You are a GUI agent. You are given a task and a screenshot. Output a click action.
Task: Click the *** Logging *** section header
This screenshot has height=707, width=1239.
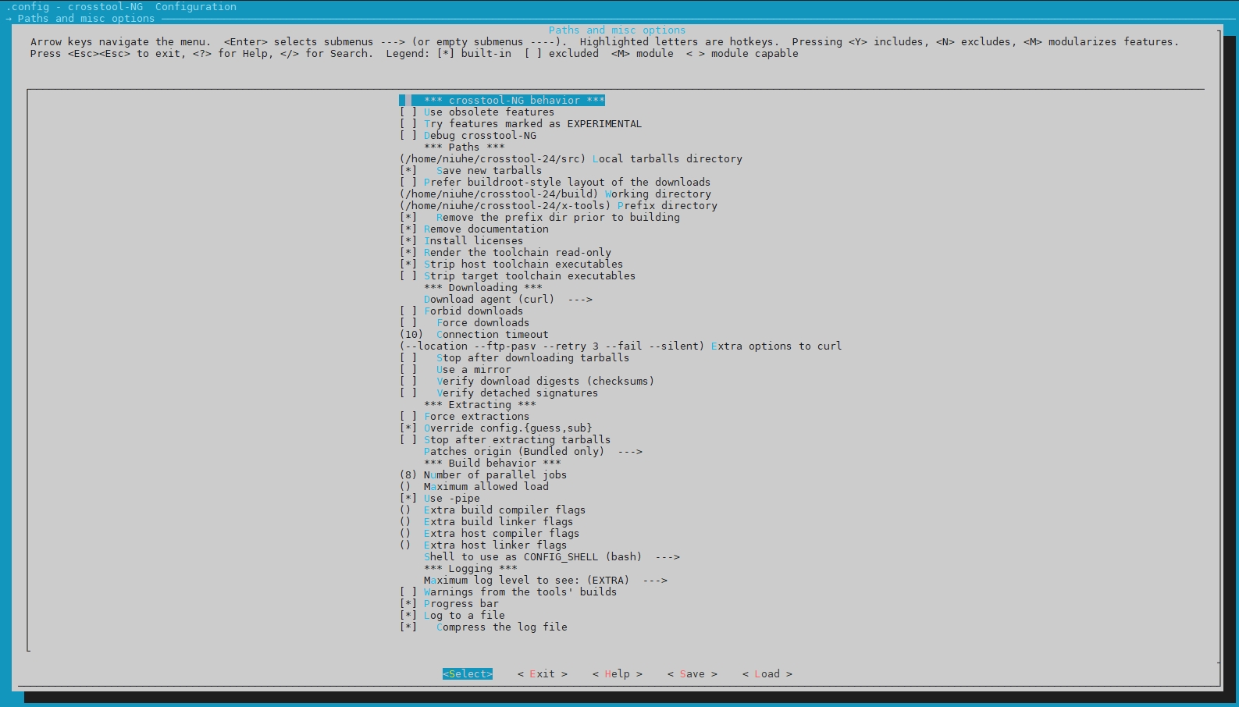471,569
